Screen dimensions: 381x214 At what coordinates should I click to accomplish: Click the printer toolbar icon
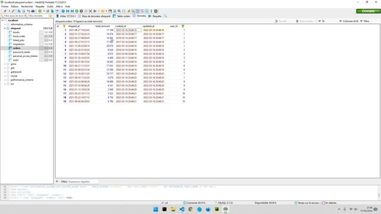[33, 11]
